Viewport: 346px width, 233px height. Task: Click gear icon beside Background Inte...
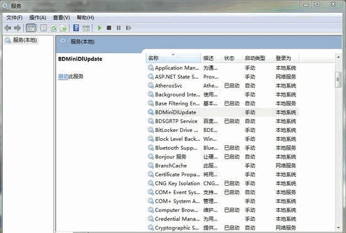151,94
